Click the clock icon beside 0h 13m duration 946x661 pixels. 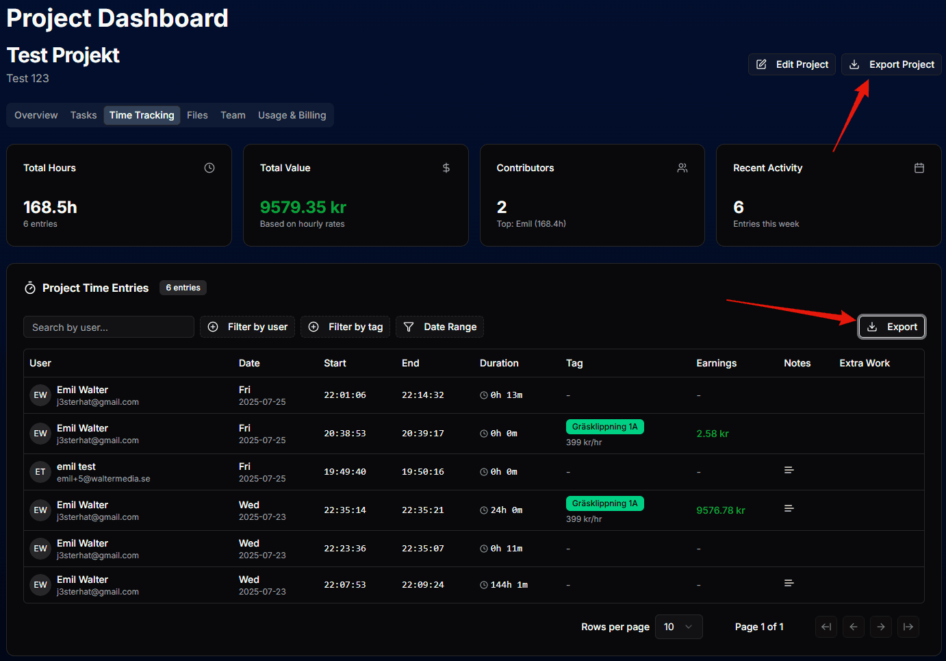(x=484, y=395)
